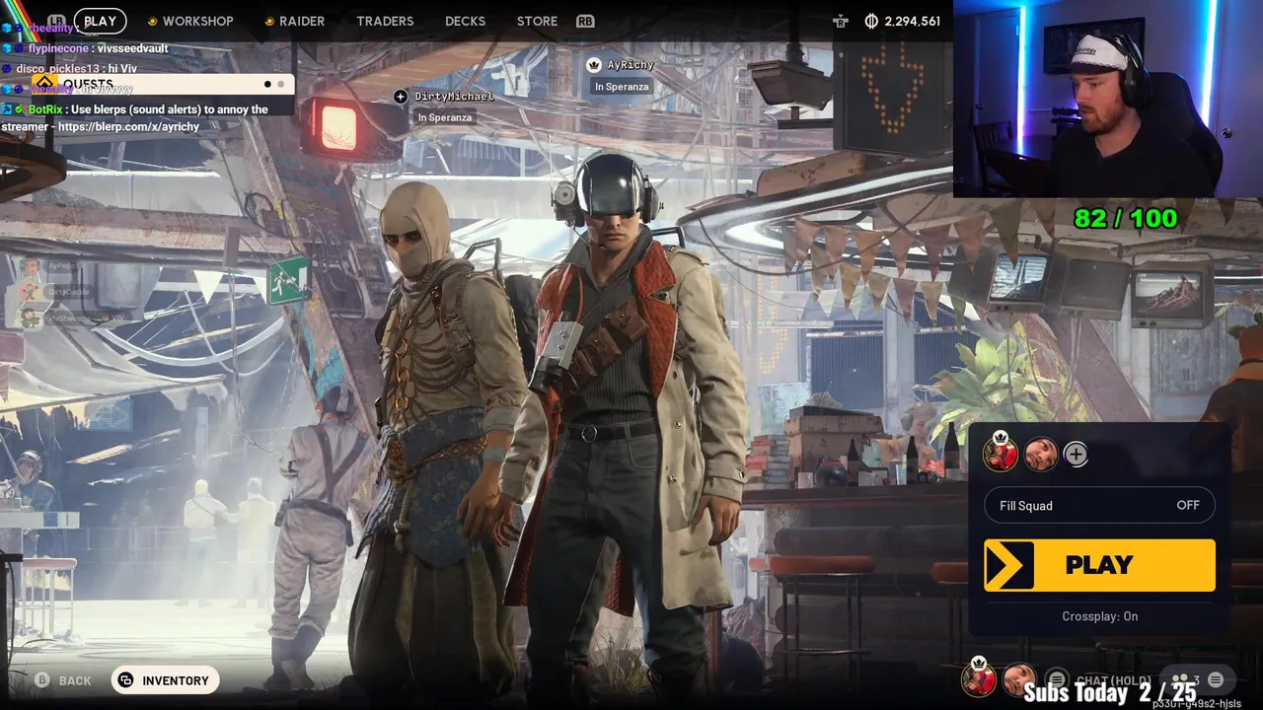Select the second QUESTS page dot

coord(280,85)
